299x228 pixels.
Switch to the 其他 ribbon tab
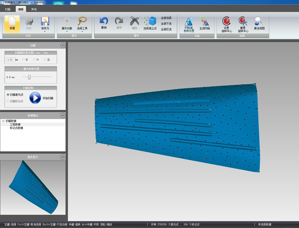34,9
